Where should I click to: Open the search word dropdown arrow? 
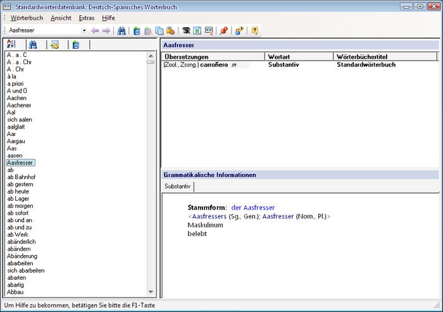click(84, 30)
